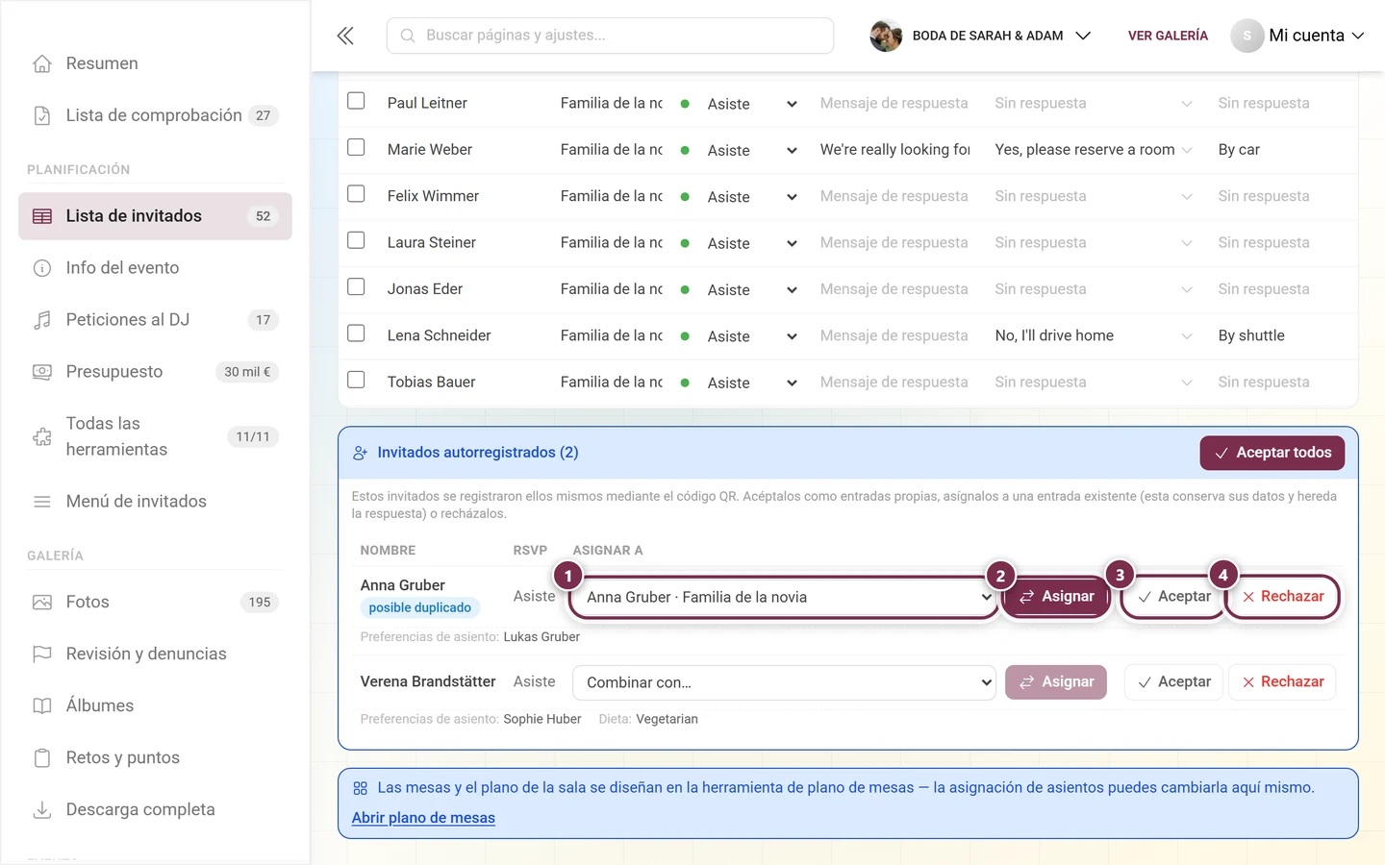This screenshot has width=1385, height=865.
Task: Click Aceptar for Verena Brandstätter
Action: (1173, 682)
